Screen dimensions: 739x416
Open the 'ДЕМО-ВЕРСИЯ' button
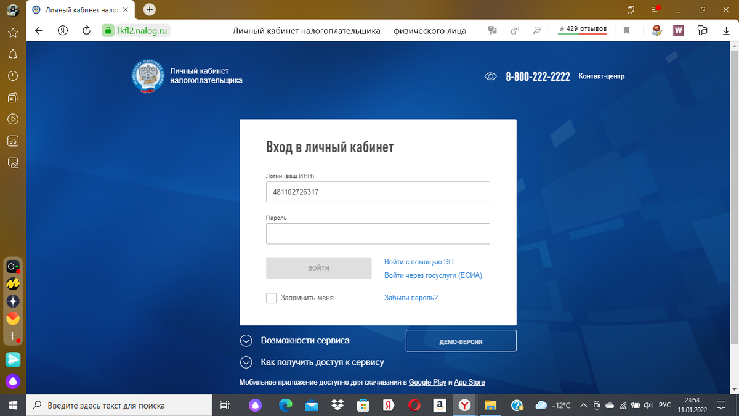[x=461, y=341]
